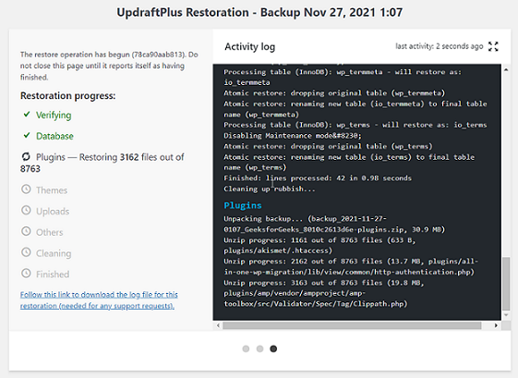
Task: Expand the activity log to fullscreen
Action: tap(493, 46)
